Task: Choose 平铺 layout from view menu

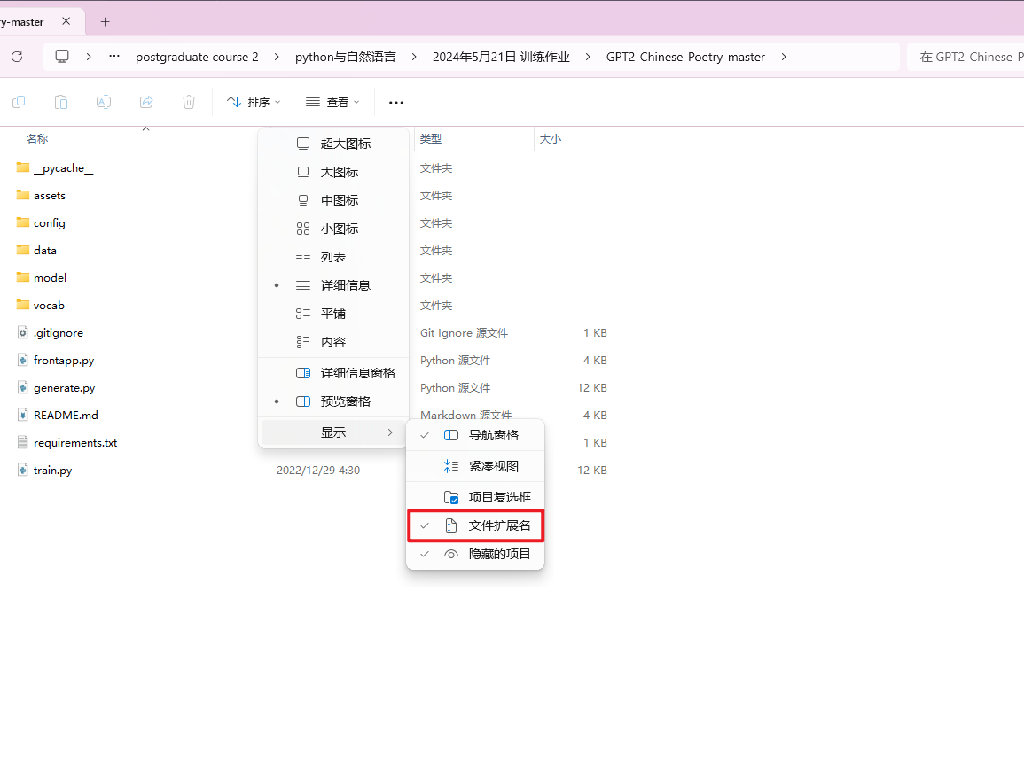Action: click(x=333, y=314)
